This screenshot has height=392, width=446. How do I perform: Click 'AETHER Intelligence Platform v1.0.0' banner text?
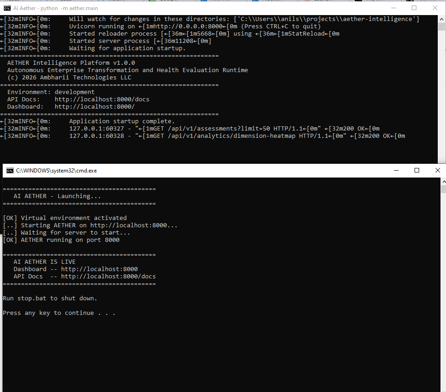(71, 63)
